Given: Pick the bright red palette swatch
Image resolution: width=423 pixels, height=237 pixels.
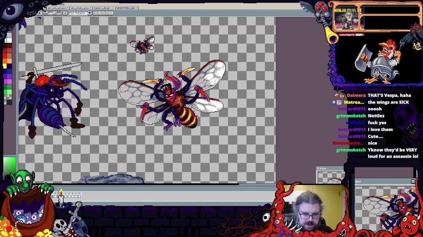Looking at the screenshot, I should pos(5,56).
